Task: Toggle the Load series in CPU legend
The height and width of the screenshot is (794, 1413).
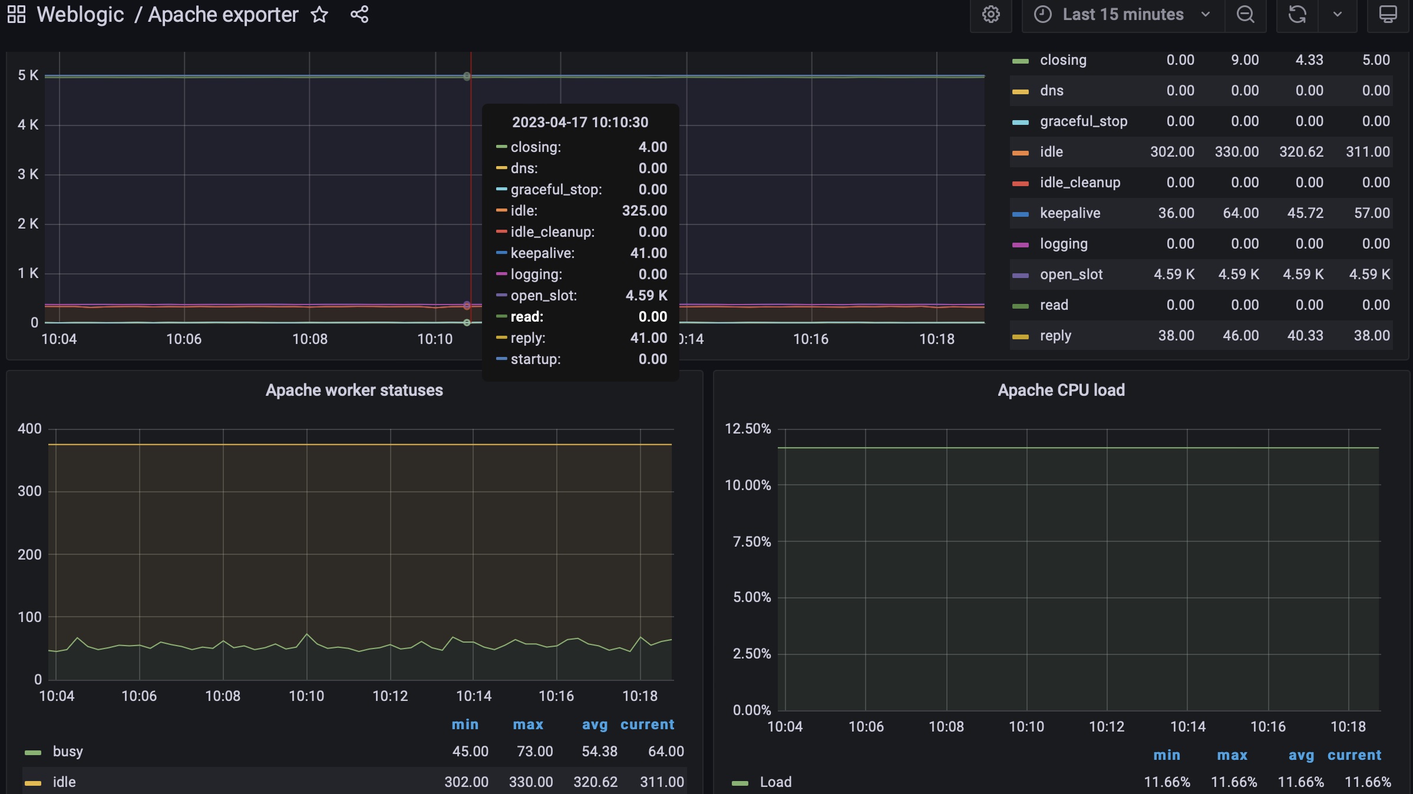Action: 775,782
